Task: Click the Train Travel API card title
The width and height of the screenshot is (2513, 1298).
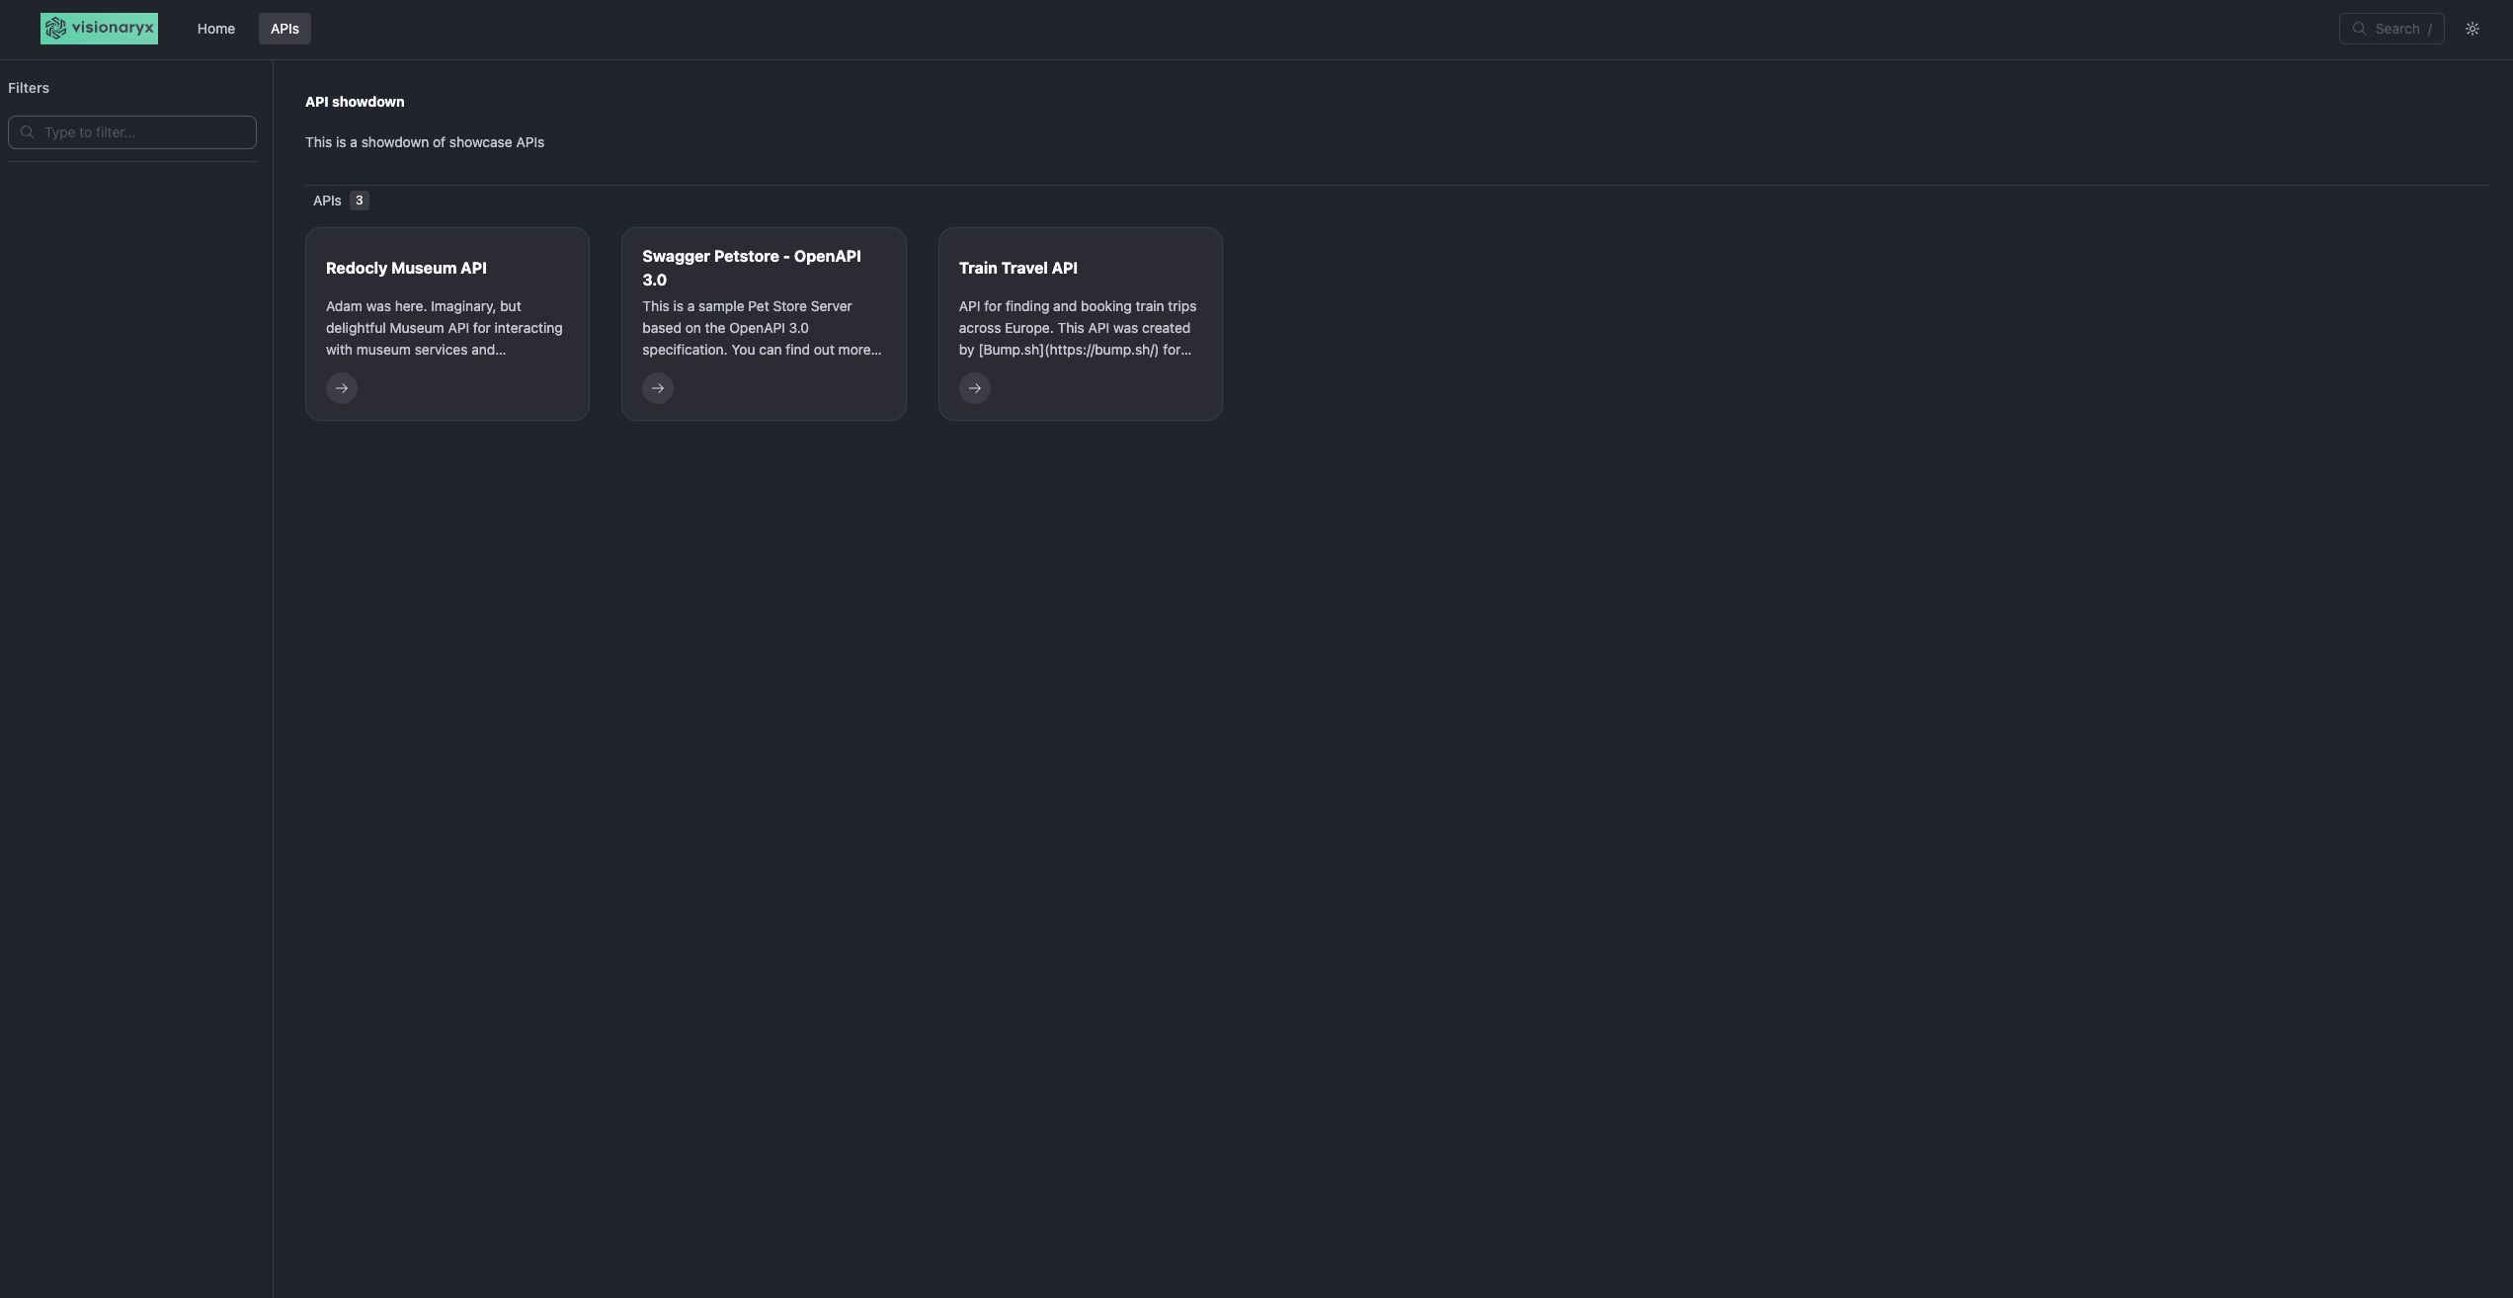Action: [1017, 268]
